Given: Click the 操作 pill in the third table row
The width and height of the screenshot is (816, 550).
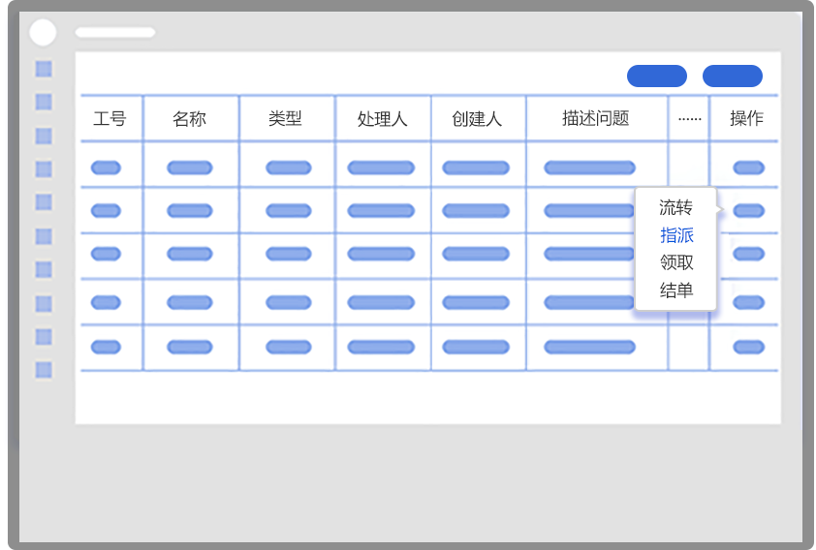Looking at the screenshot, I should tap(748, 254).
